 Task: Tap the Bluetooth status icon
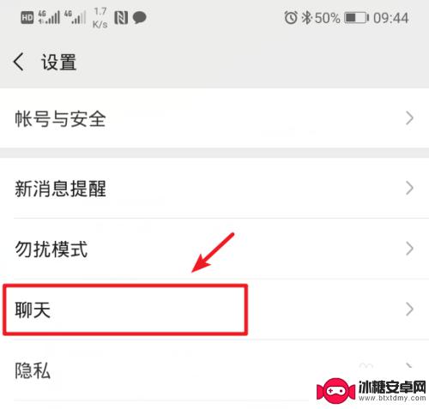pos(306,18)
